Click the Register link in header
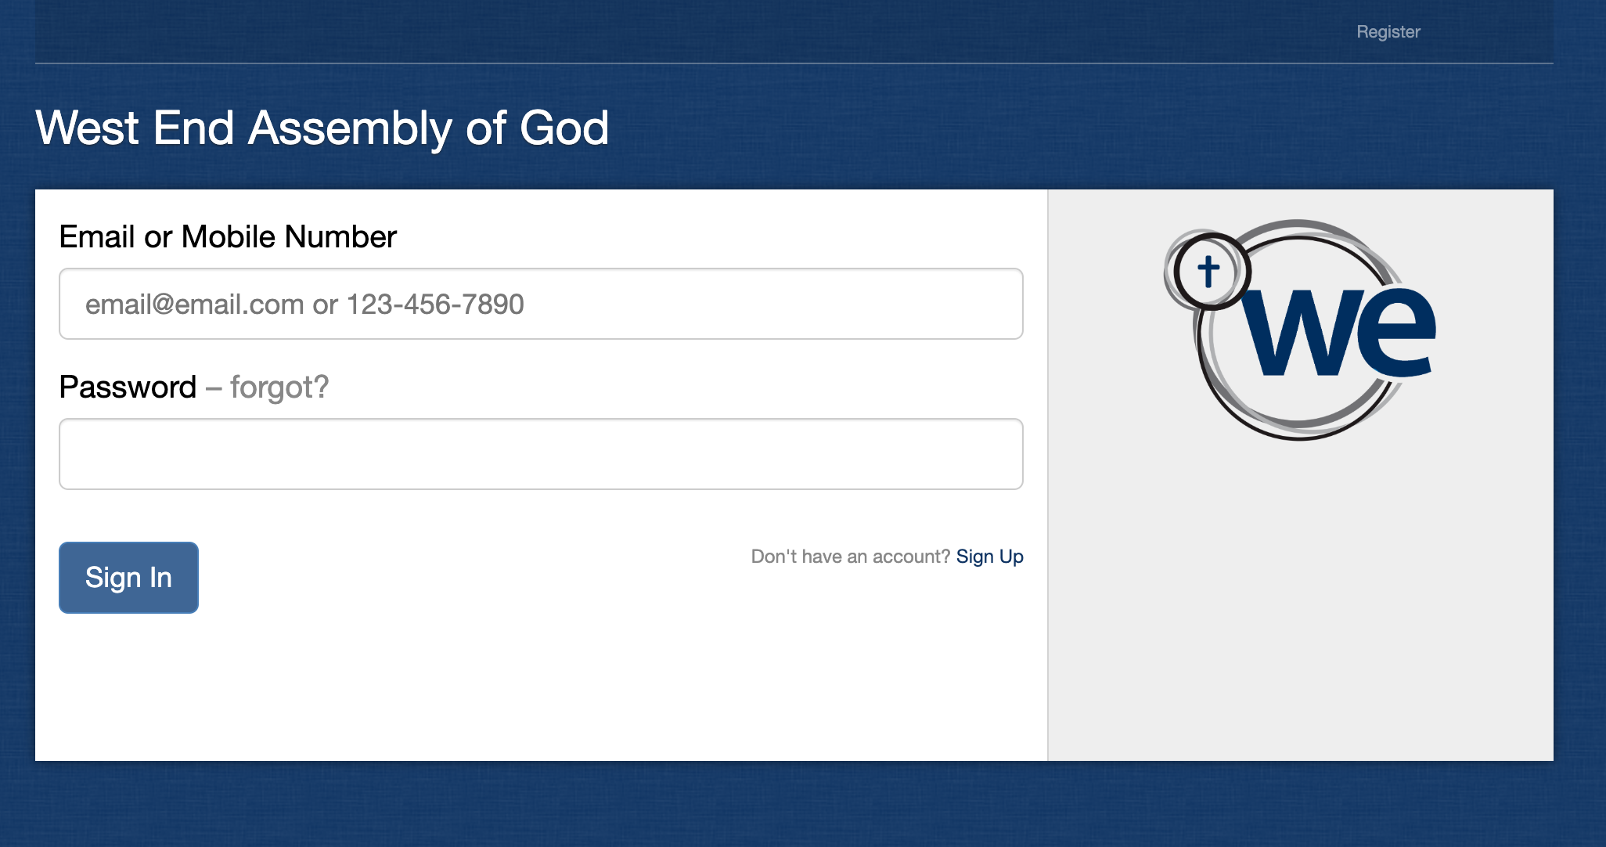Image resolution: width=1606 pixels, height=847 pixels. tap(1388, 32)
